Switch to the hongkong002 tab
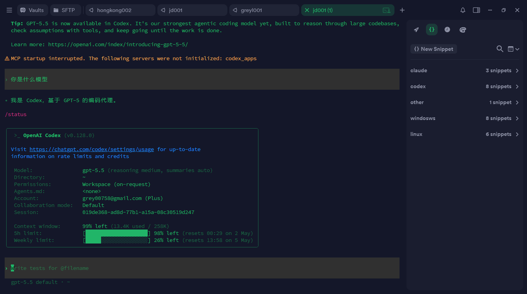The height and width of the screenshot is (294, 527). (x=120, y=10)
